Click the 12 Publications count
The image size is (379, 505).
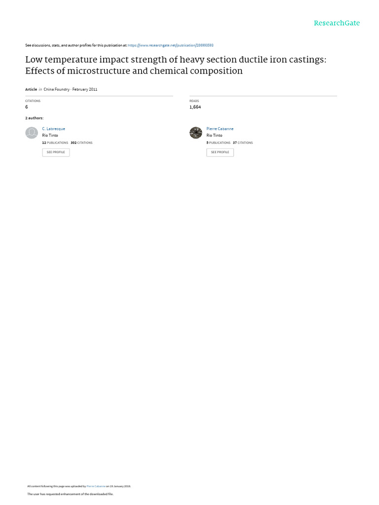coord(55,143)
